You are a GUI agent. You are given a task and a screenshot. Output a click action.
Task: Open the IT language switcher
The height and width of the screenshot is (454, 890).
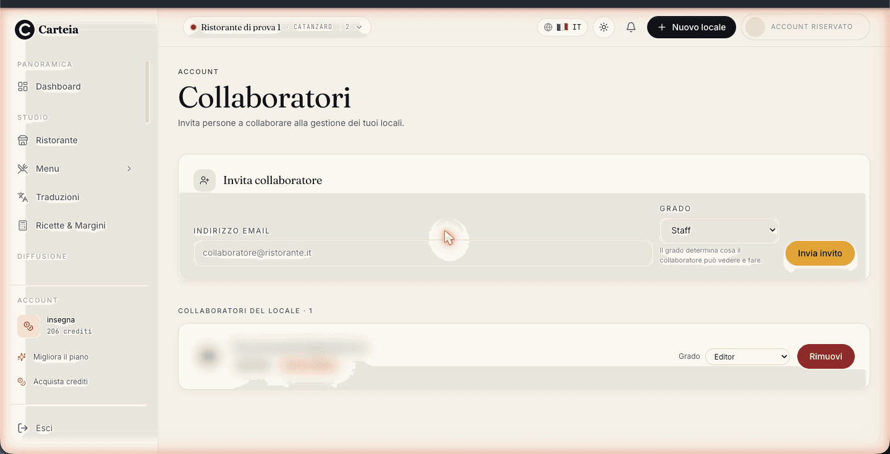coord(562,27)
